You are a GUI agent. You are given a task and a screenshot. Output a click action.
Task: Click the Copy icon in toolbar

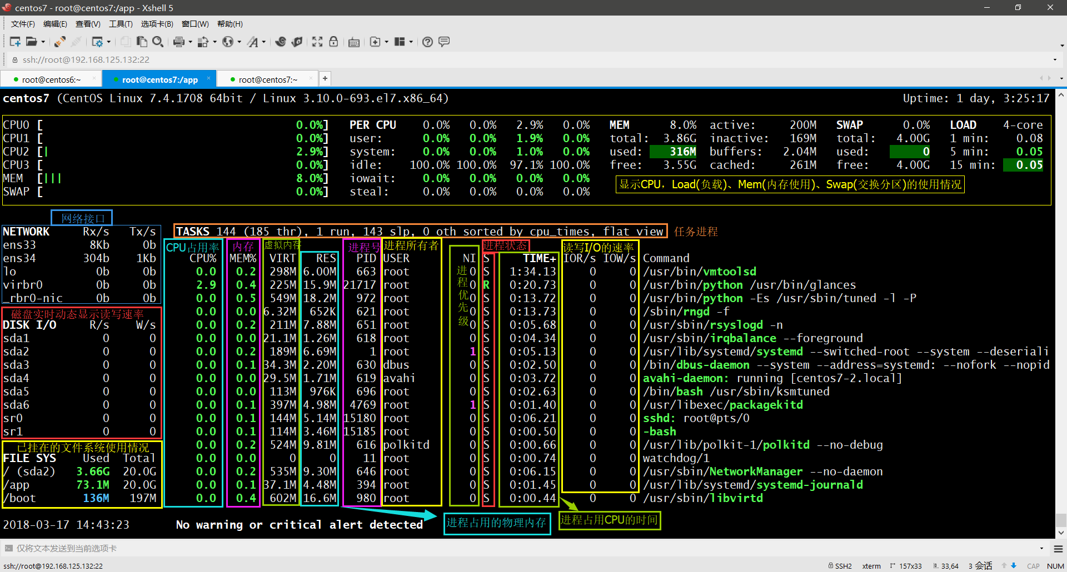coord(126,42)
